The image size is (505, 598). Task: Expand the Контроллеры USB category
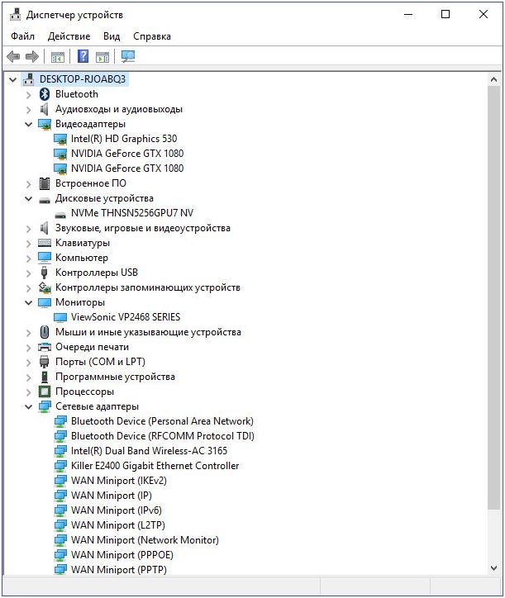coord(29,273)
